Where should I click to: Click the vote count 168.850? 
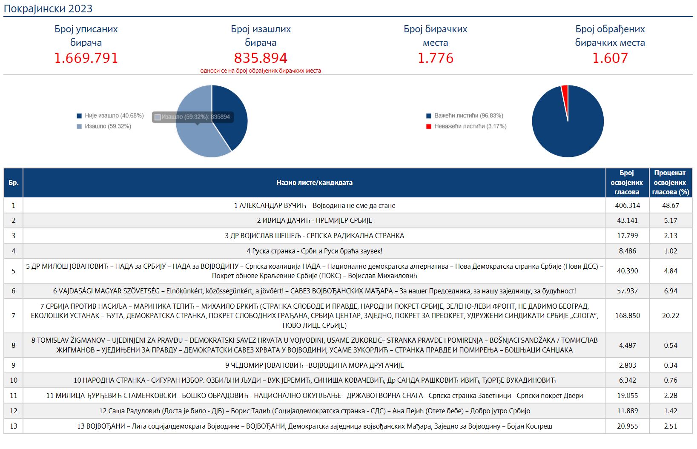[627, 316]
